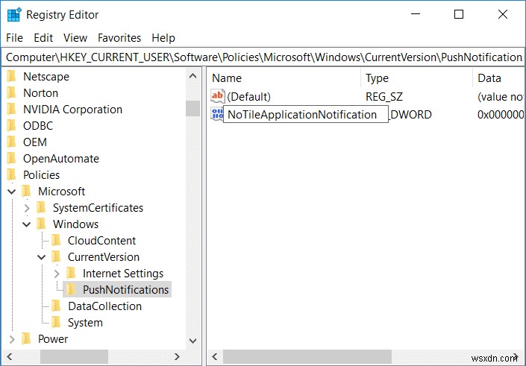Click the (Default) string value icon
This screenshot has width=526, height=366.
click(217, 96)
